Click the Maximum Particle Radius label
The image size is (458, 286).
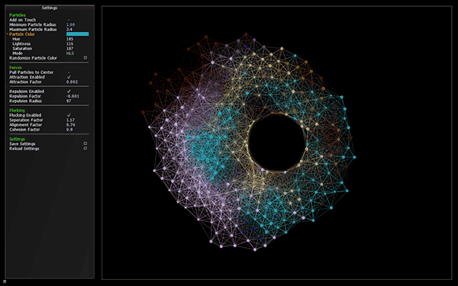pyautogui.click(x=33, y=30)
